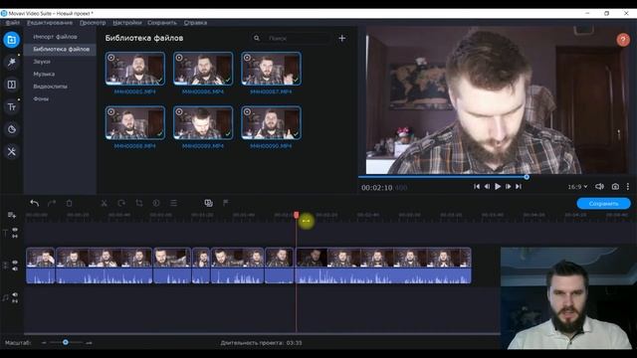
Task: Open the filters magic wand tab
Action: [11, 62]
